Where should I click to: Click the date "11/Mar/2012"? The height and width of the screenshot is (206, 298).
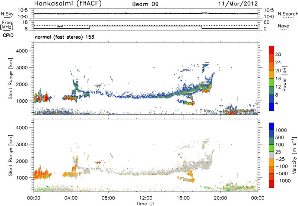click(x=238, y=4)
